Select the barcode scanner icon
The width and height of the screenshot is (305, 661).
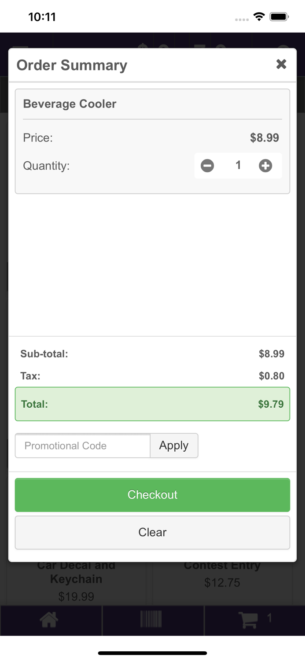click(152, 620)
